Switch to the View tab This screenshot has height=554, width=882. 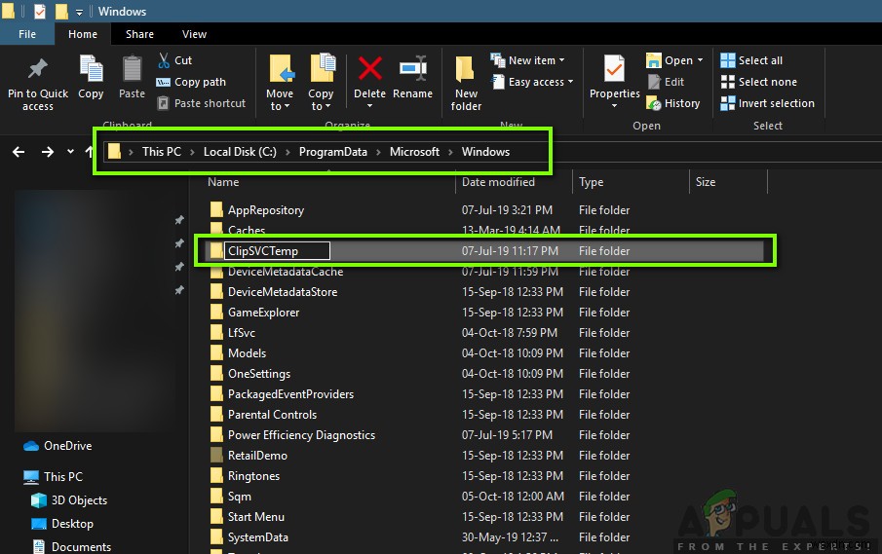(194, 34)
